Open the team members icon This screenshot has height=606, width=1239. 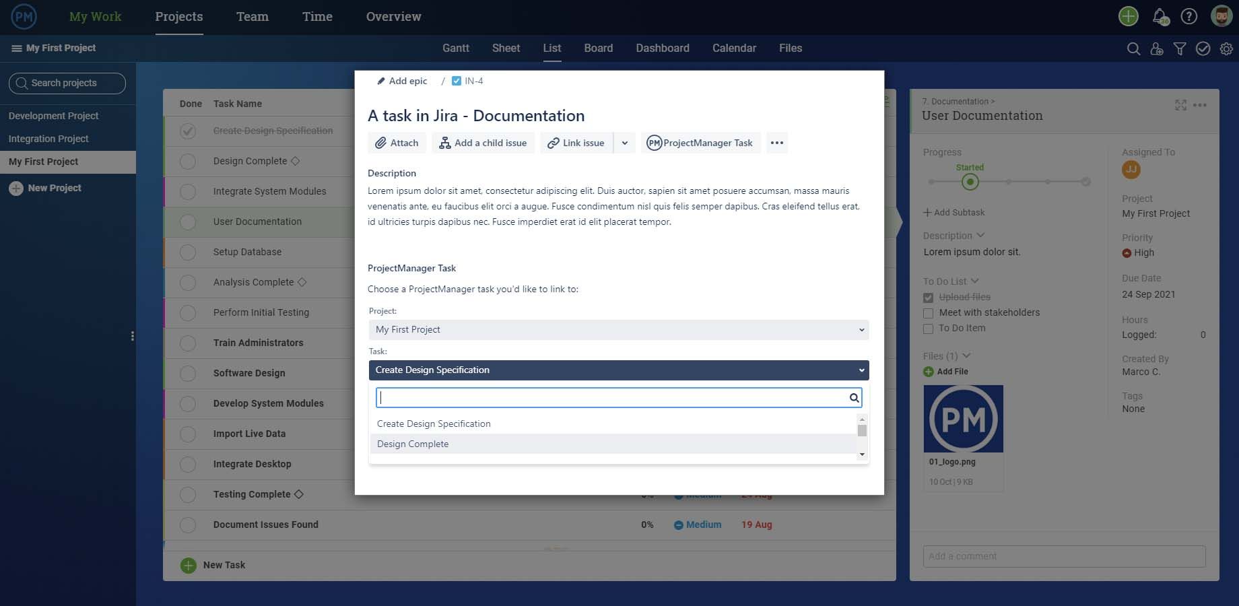1157,48
